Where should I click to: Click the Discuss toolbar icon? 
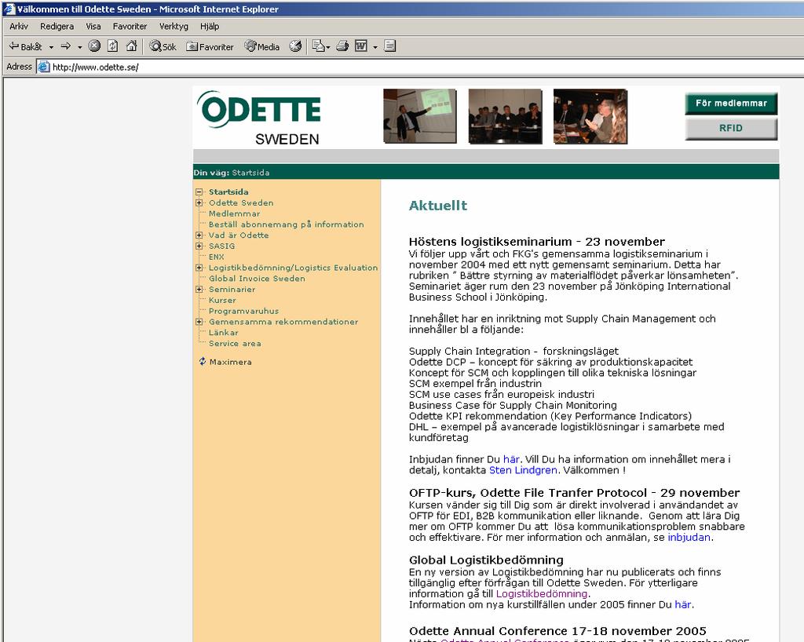389,46
